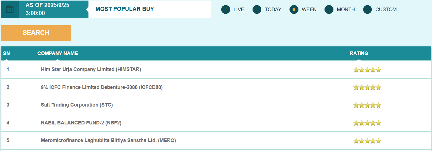Select the LIVE radio option
Viewport: 432px width, 151px height.
[226, 10]
